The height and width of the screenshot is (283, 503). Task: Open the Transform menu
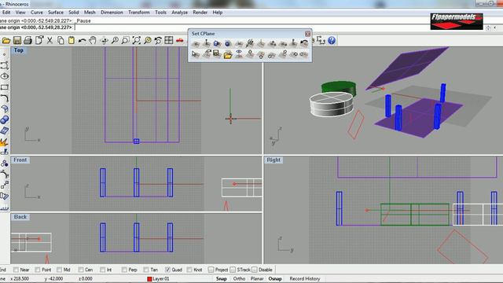(139, 13)
